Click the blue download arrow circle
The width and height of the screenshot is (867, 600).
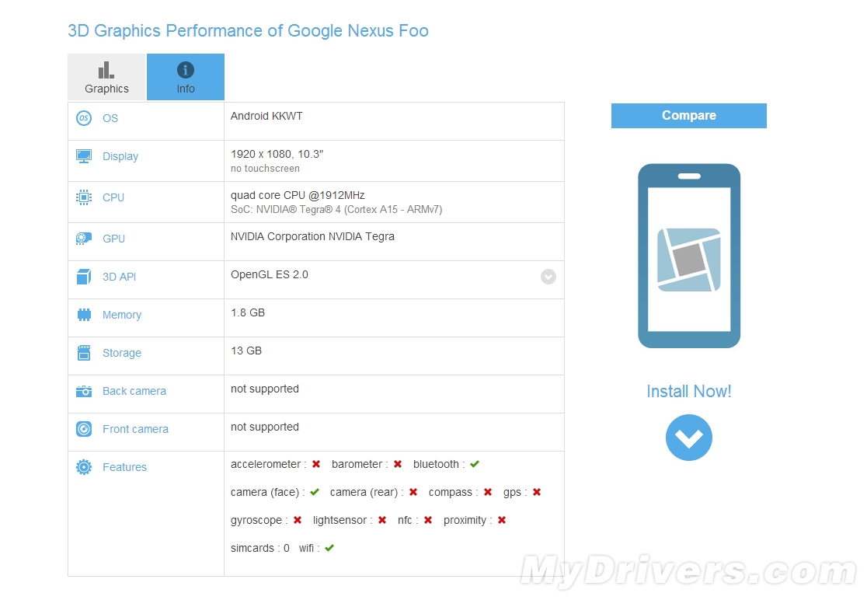coord(689,438)
